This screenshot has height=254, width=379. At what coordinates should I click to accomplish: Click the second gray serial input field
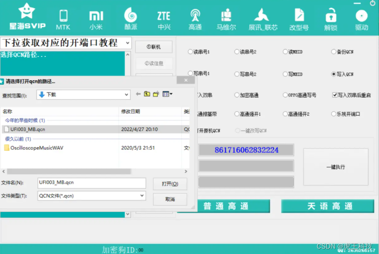click(x=246, y=166)
